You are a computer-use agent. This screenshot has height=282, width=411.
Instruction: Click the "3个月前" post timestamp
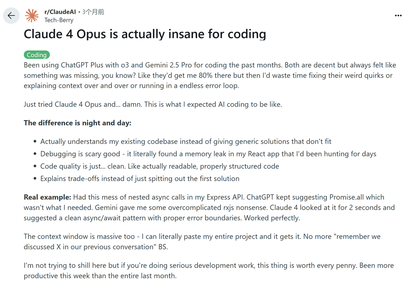[93, 12]
